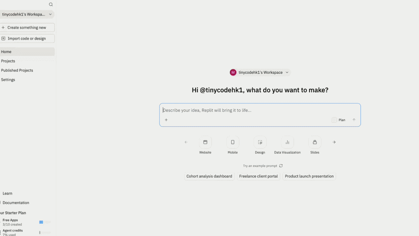Select the Data Visualization icon
Screen dimensions: 419x236
click(x=287, y=142)
